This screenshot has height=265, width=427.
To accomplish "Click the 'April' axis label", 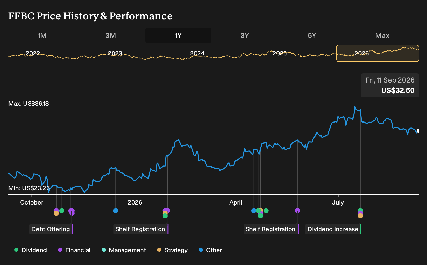I will point(236,202).
